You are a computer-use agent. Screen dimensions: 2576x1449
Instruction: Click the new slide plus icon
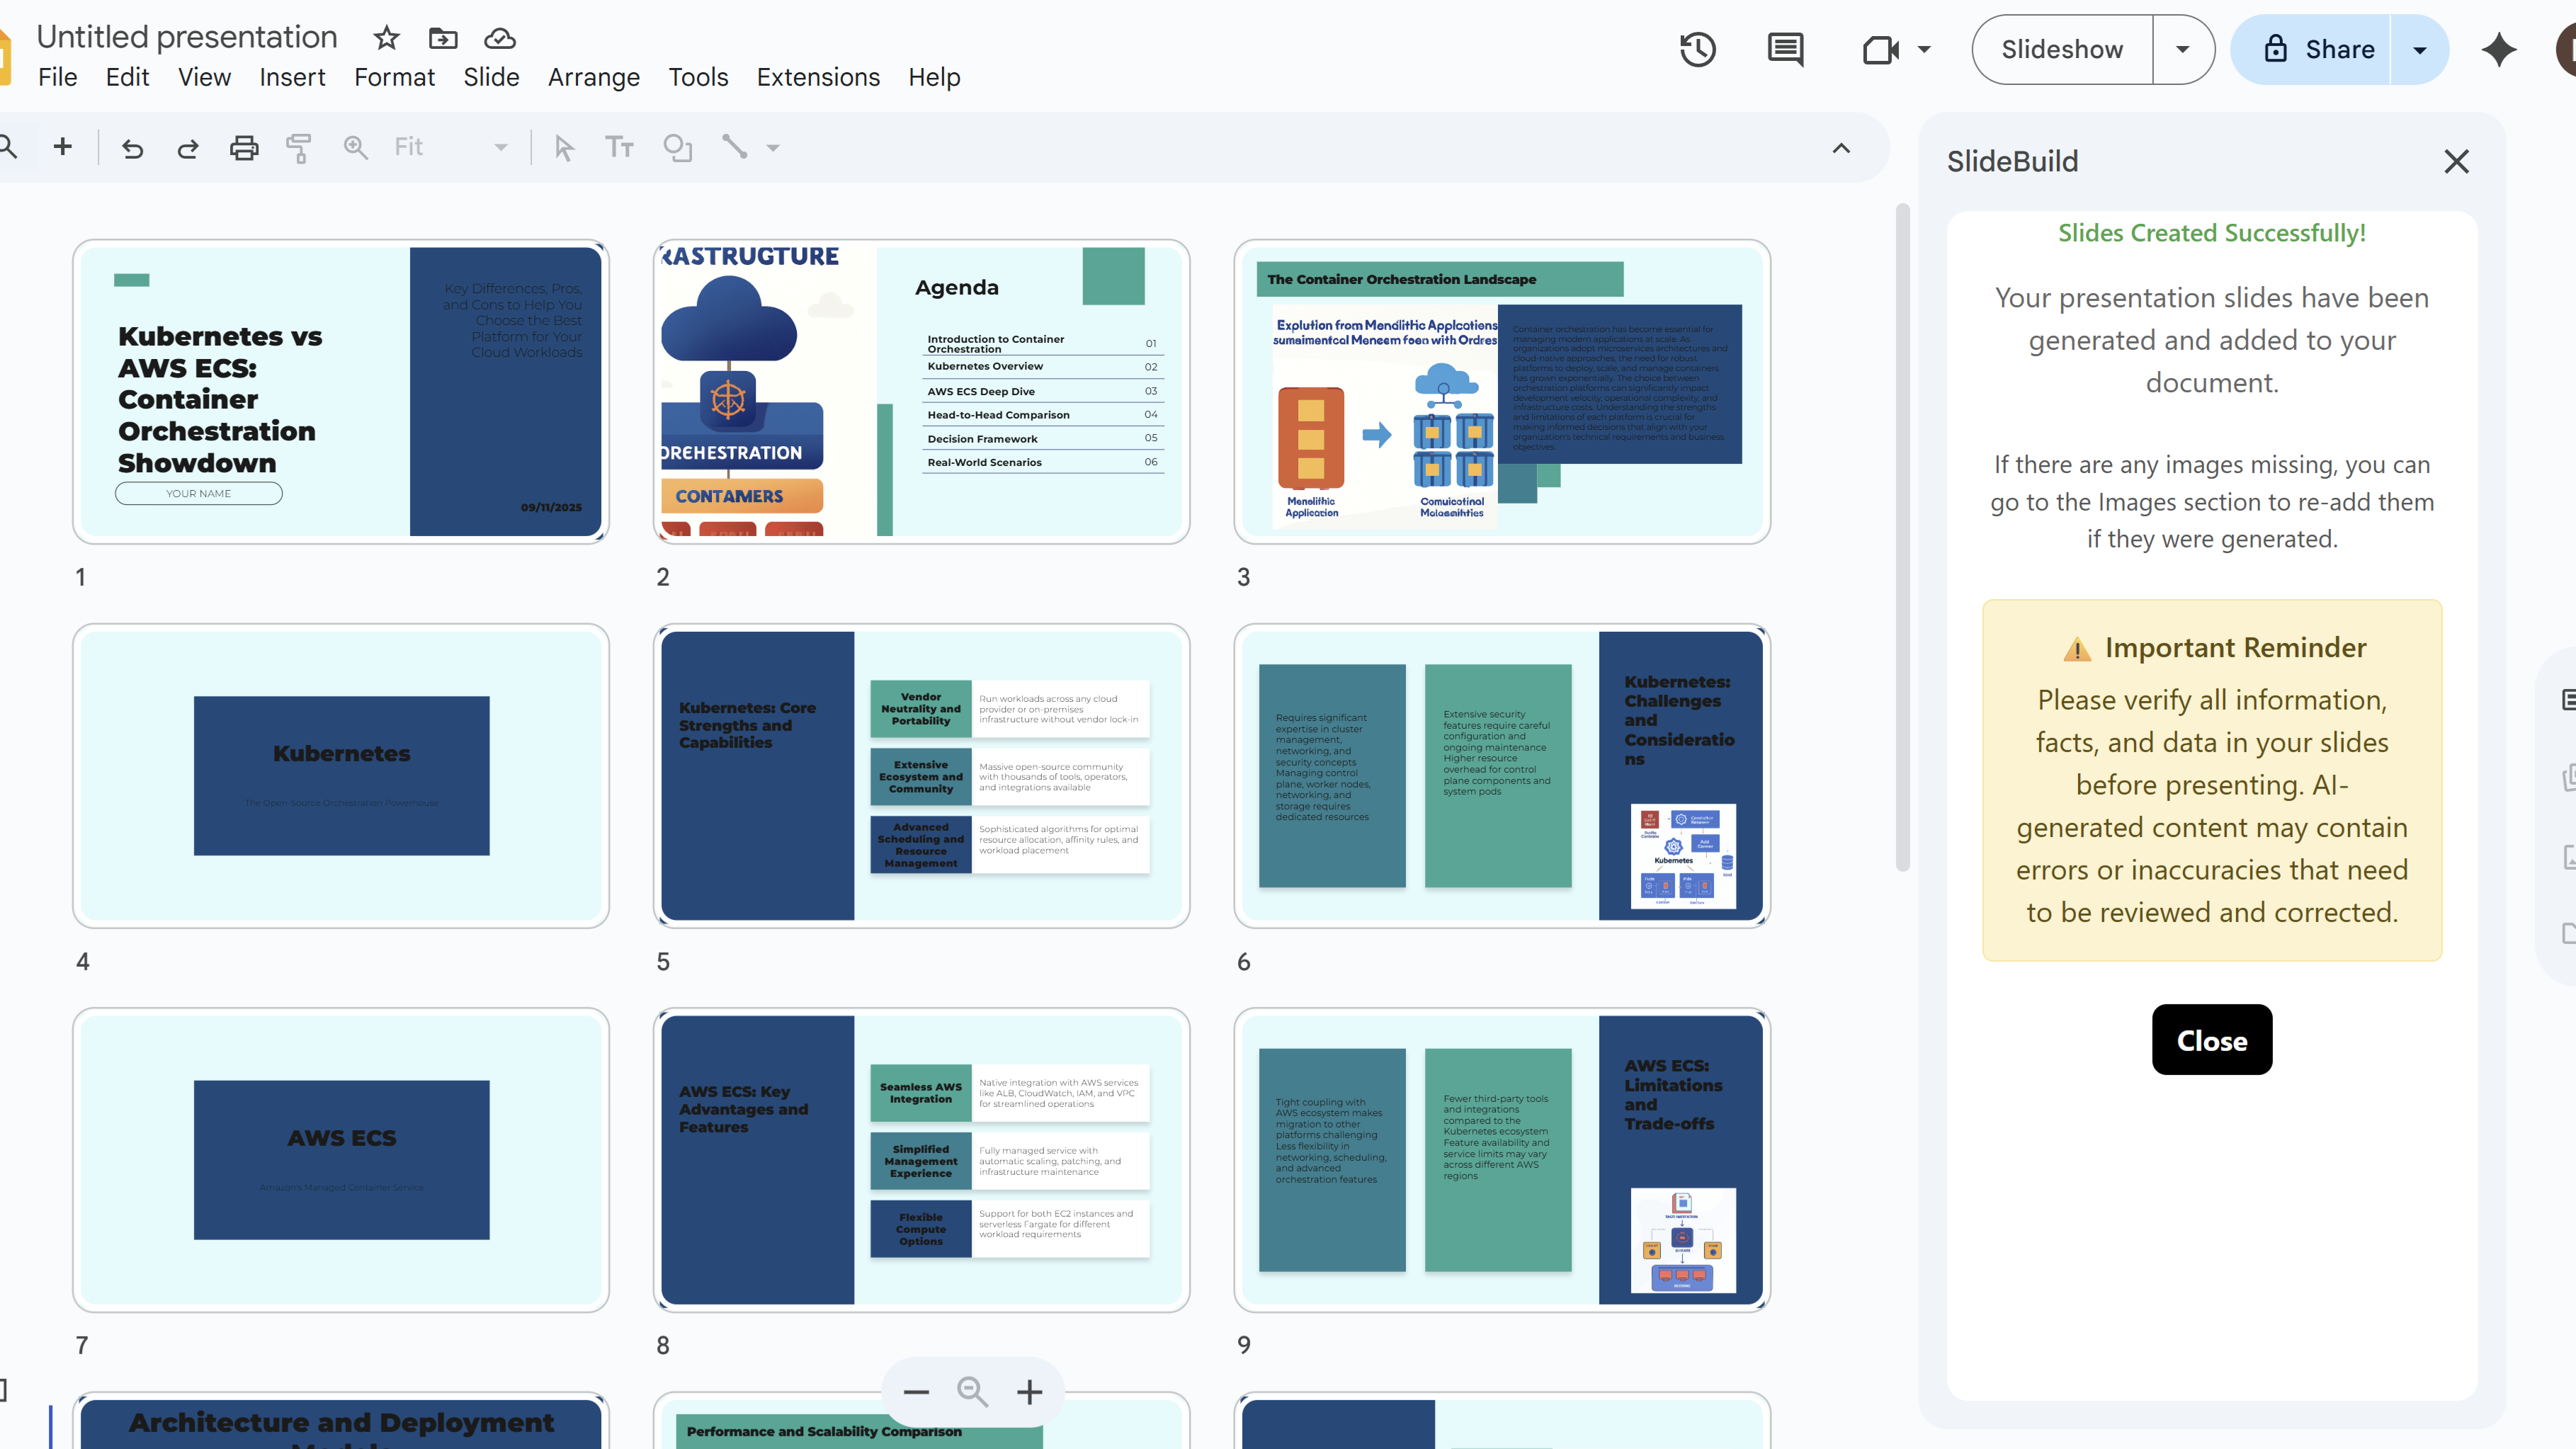click(x=63, y=147)
